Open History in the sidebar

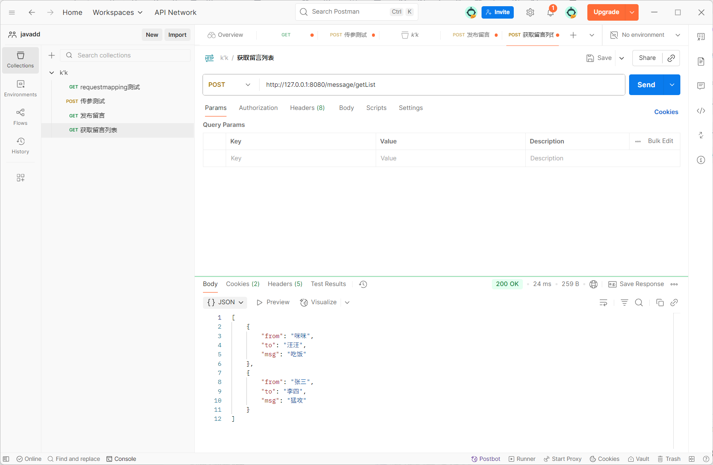pyautogui.click(x=20, y=146)
